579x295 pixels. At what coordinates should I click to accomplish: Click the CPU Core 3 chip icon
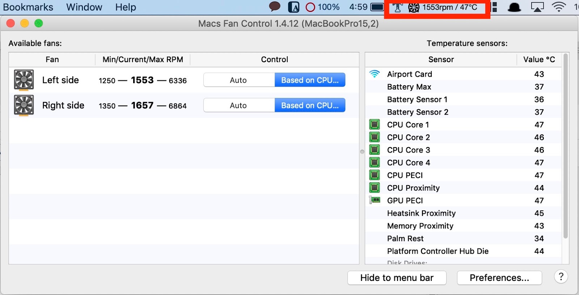click(x=375, y=150)
